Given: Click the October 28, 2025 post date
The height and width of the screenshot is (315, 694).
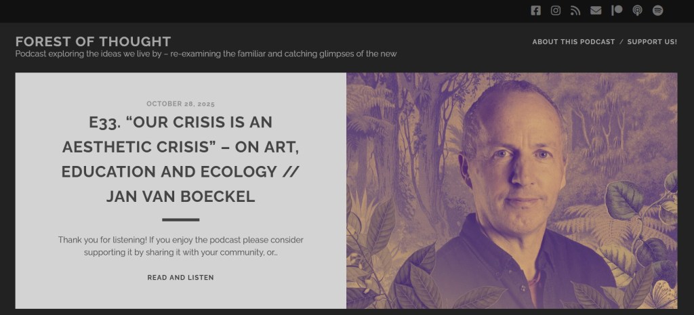Looking at the screenshot, I should tap(180, 104).
